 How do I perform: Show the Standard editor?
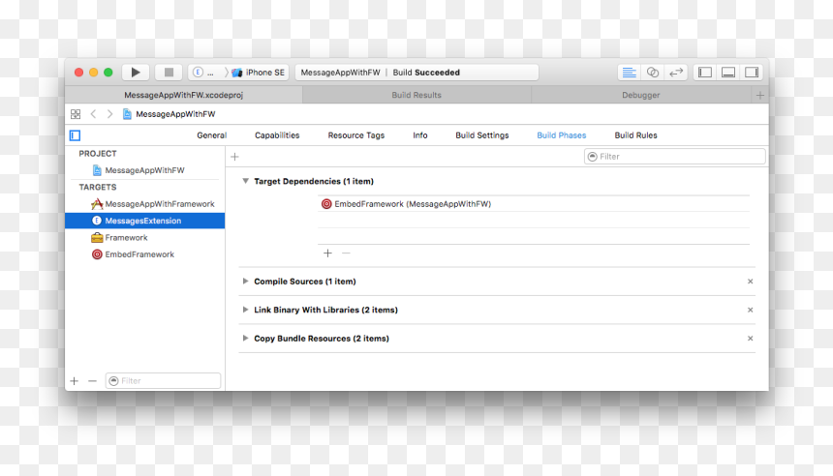pyautogui.click(x=629, y=73)
